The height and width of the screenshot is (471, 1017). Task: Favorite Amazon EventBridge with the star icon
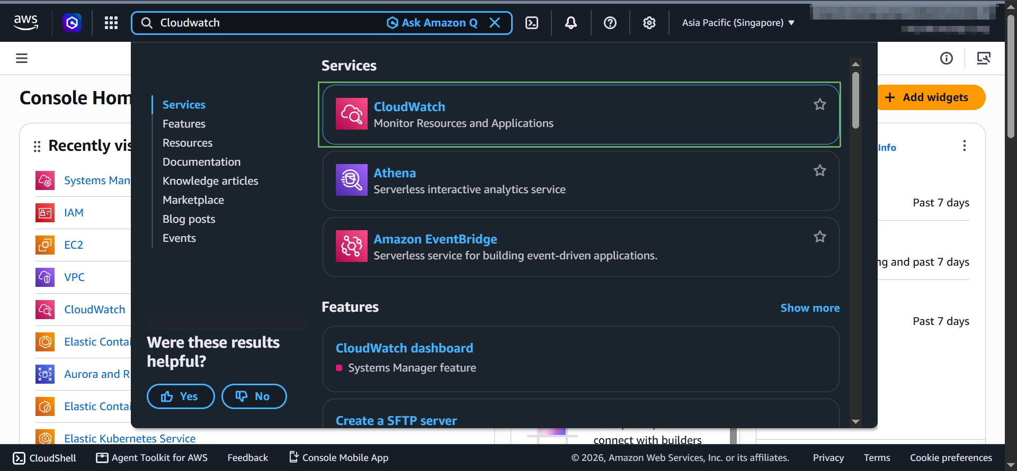pos(820,237)
